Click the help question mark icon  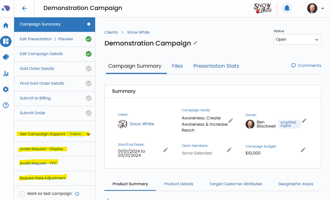[x=6, y=105]
